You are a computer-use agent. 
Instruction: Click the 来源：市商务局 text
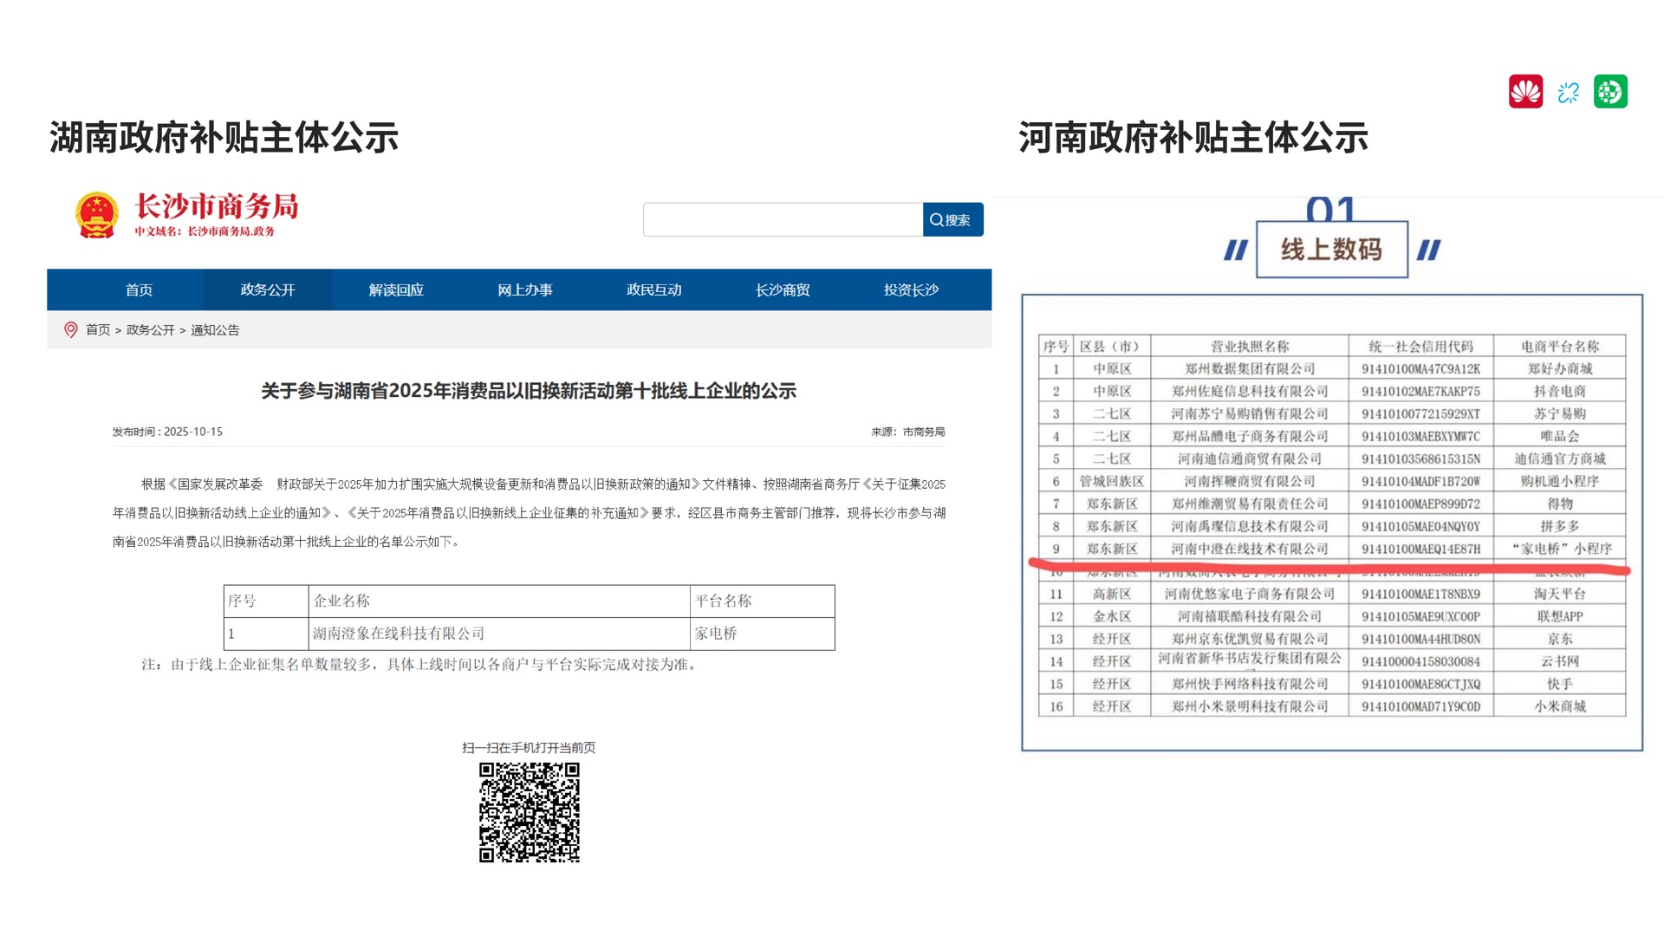908,432
